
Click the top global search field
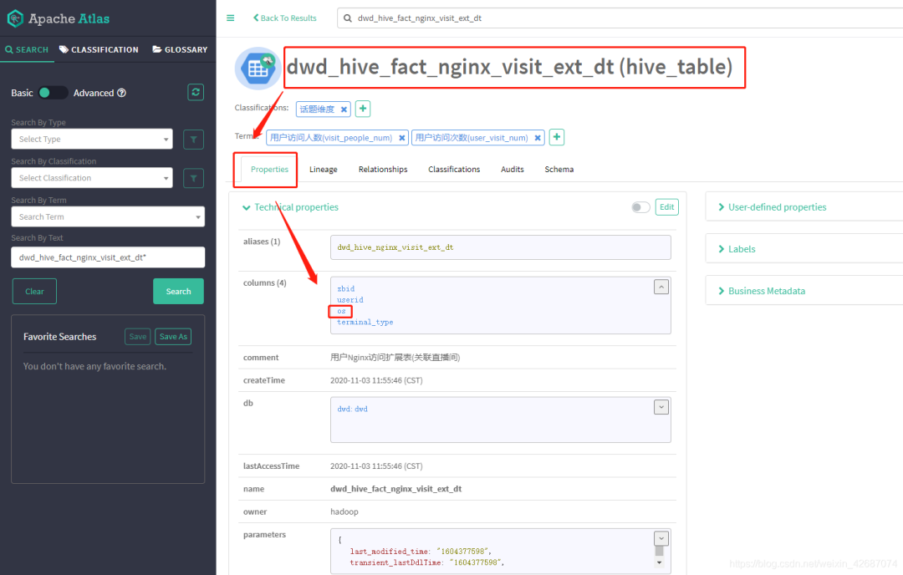pos(620,18)
